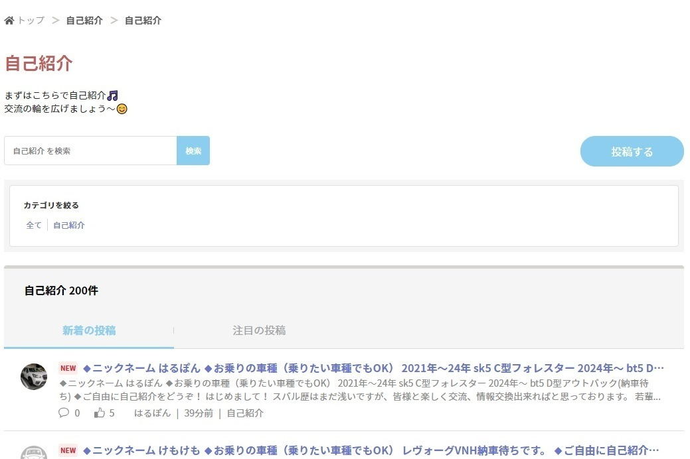Click the 自己紹介 page title heading

click(x=39, y=63)
